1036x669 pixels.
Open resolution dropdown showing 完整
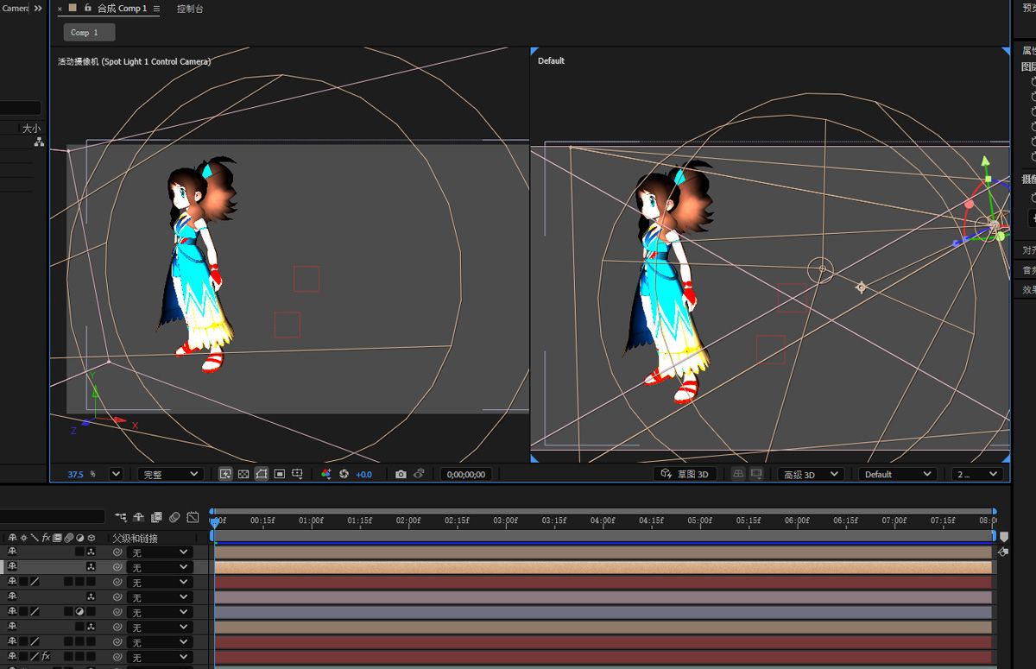coord(170,474)
